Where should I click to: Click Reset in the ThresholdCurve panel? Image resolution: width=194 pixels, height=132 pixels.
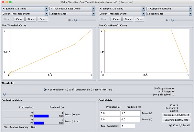7,19
